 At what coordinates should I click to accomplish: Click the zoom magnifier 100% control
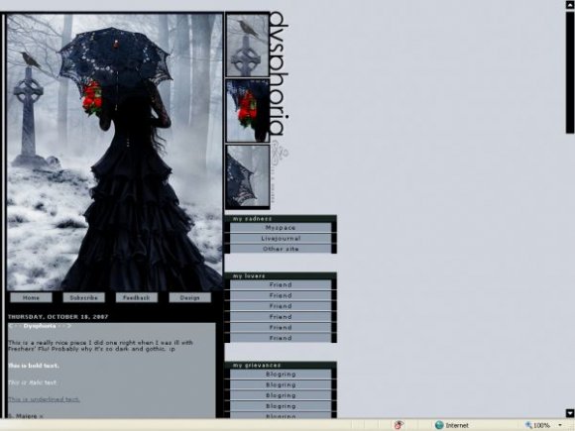[537, 425]
